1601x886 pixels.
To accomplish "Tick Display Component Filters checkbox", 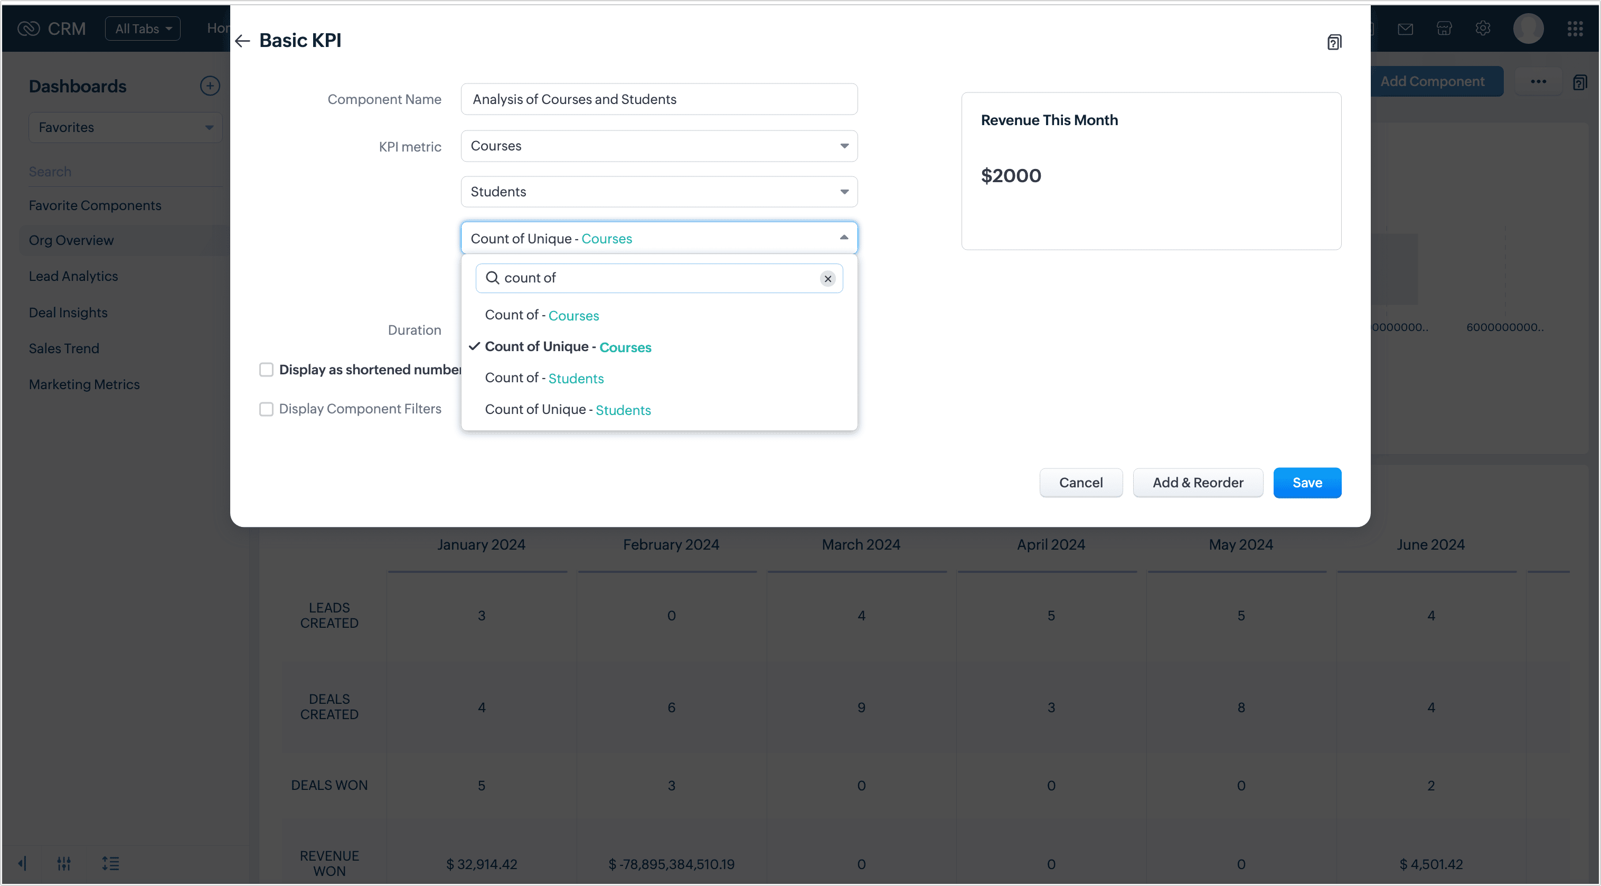I will click(x=266, y=409).
